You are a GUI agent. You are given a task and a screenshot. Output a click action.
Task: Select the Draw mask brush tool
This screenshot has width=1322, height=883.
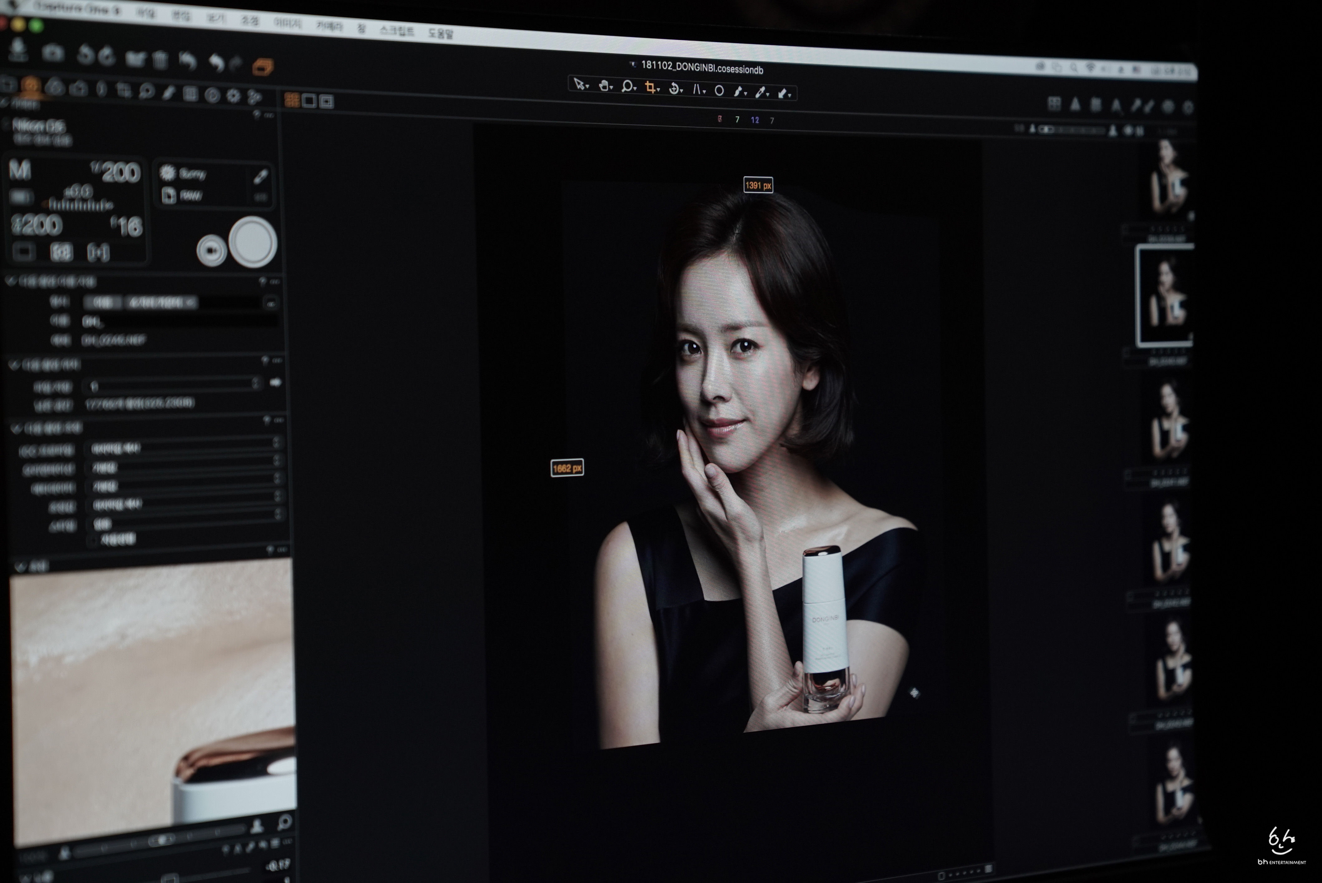click(x=739, y=91)
